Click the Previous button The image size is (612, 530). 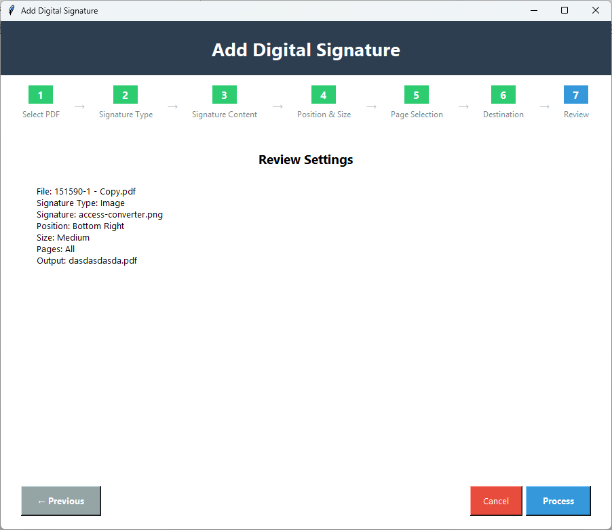[x=60, y=500]
